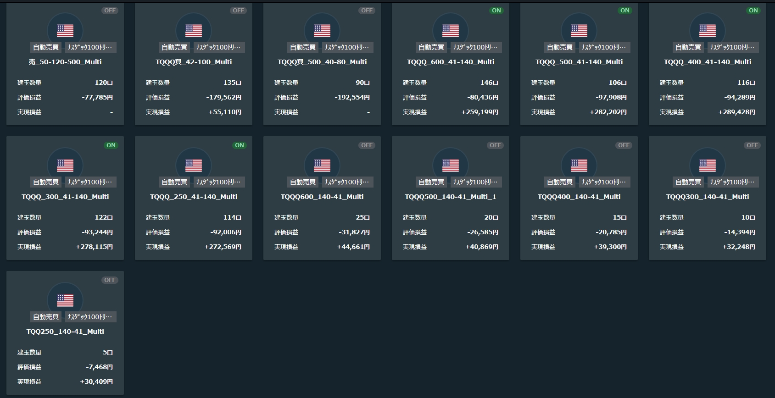
Task: Open strategy title TQQQ_600_41-140_Multi
Action: pos(451,62)
